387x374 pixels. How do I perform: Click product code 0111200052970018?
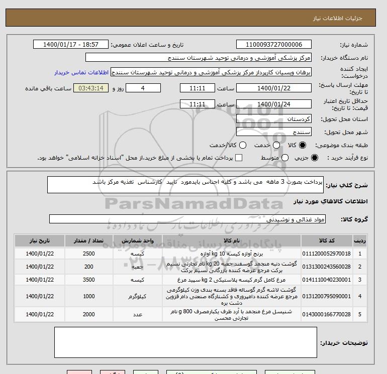coord(326,254)
